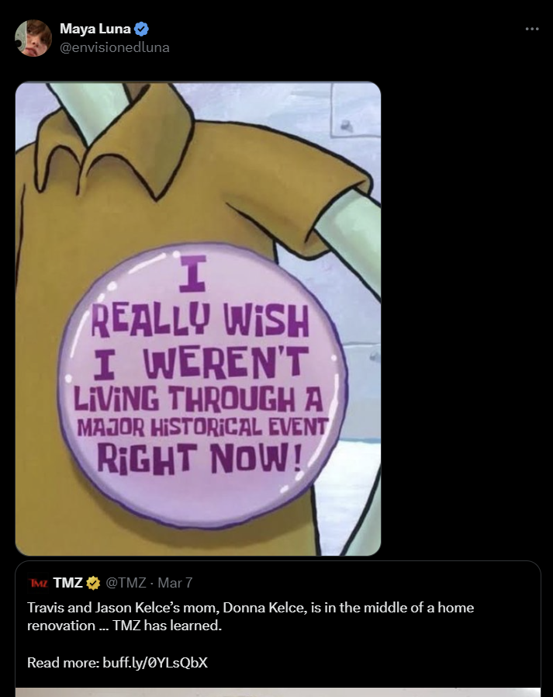Click the "renovation ... TMZ has learned." line
This screenshot has height=697, width=553.
pos(124,626)
